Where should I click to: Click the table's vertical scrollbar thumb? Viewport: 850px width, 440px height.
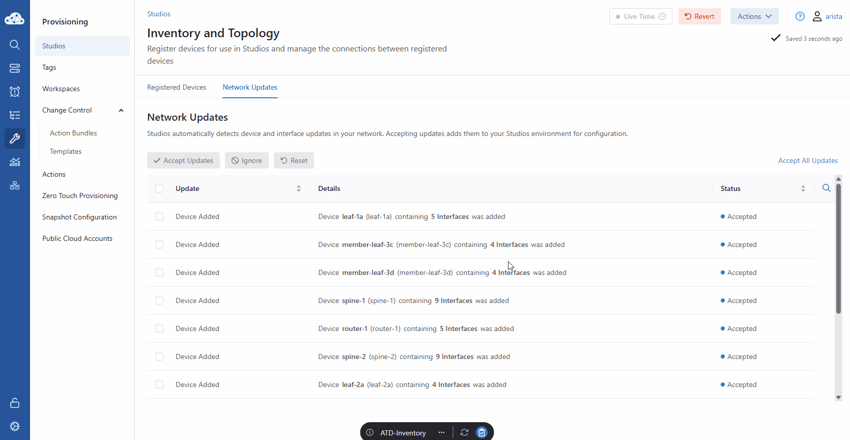click(838, 249)
